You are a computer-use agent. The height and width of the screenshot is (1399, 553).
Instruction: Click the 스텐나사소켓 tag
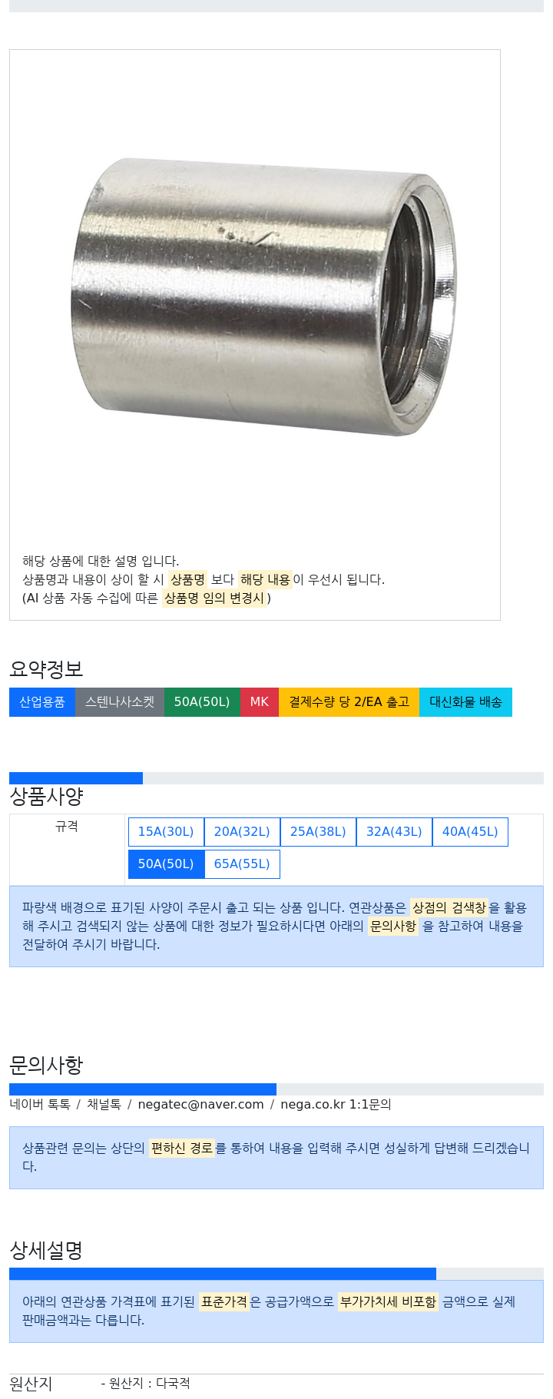pyautogui.click(x=120, y=702)
